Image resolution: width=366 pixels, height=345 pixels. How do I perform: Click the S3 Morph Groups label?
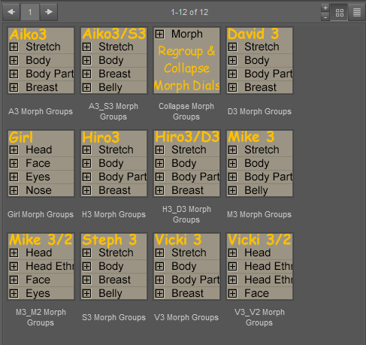pyautogui.click(x=113, y=317)
